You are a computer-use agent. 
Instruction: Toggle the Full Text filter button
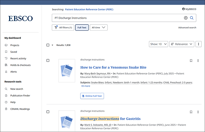click(x=82, y=27)
